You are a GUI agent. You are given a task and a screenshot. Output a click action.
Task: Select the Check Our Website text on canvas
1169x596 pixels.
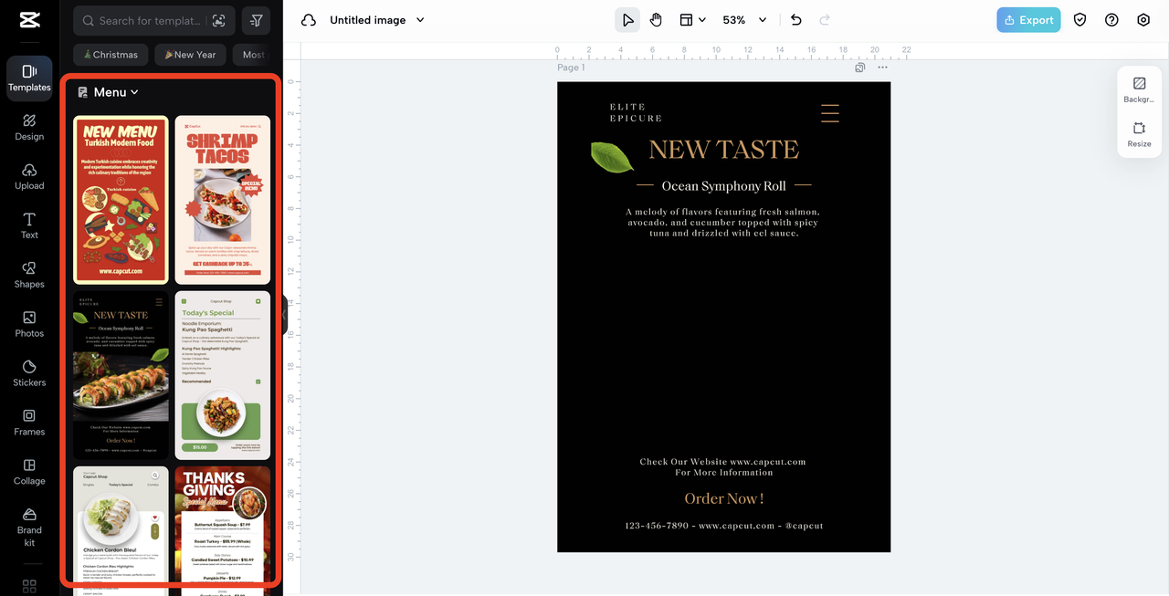(723, 467)
